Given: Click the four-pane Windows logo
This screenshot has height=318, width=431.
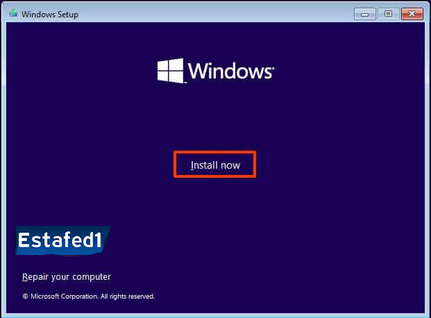Looking at the screenshot, I should tap(170, 71).
